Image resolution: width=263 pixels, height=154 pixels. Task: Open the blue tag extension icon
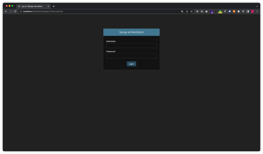(x=229, y=11)
